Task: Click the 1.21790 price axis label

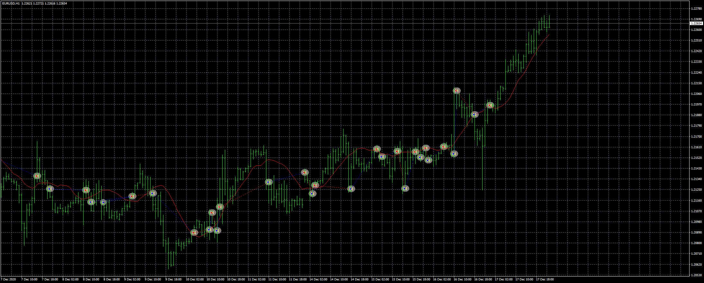Action: click(x=696, y=126)
